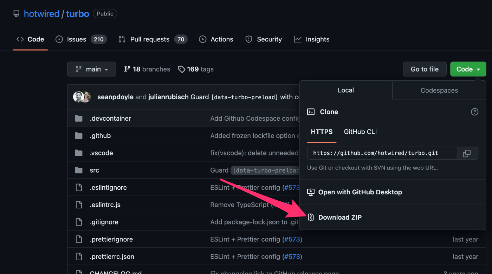Click the GitHub Desktop download icon
Viewport: 492px width, 274px height.
[311, 192]
